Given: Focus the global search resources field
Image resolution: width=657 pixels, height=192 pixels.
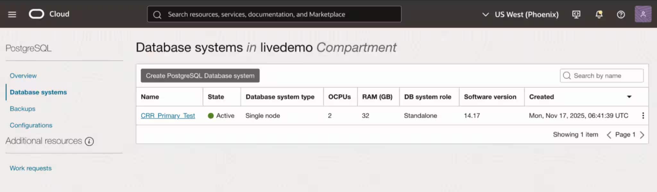Looking at the screenshot, I should click(x=274, y=14).
